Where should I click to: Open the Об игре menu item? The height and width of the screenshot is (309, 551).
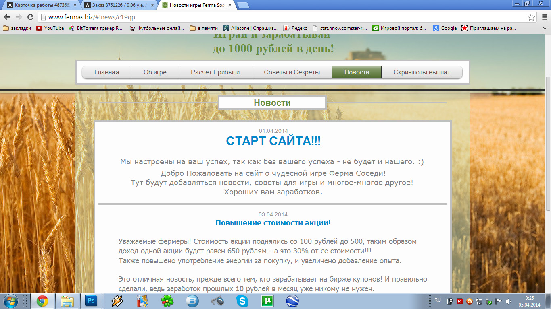[x=155, y=72]
